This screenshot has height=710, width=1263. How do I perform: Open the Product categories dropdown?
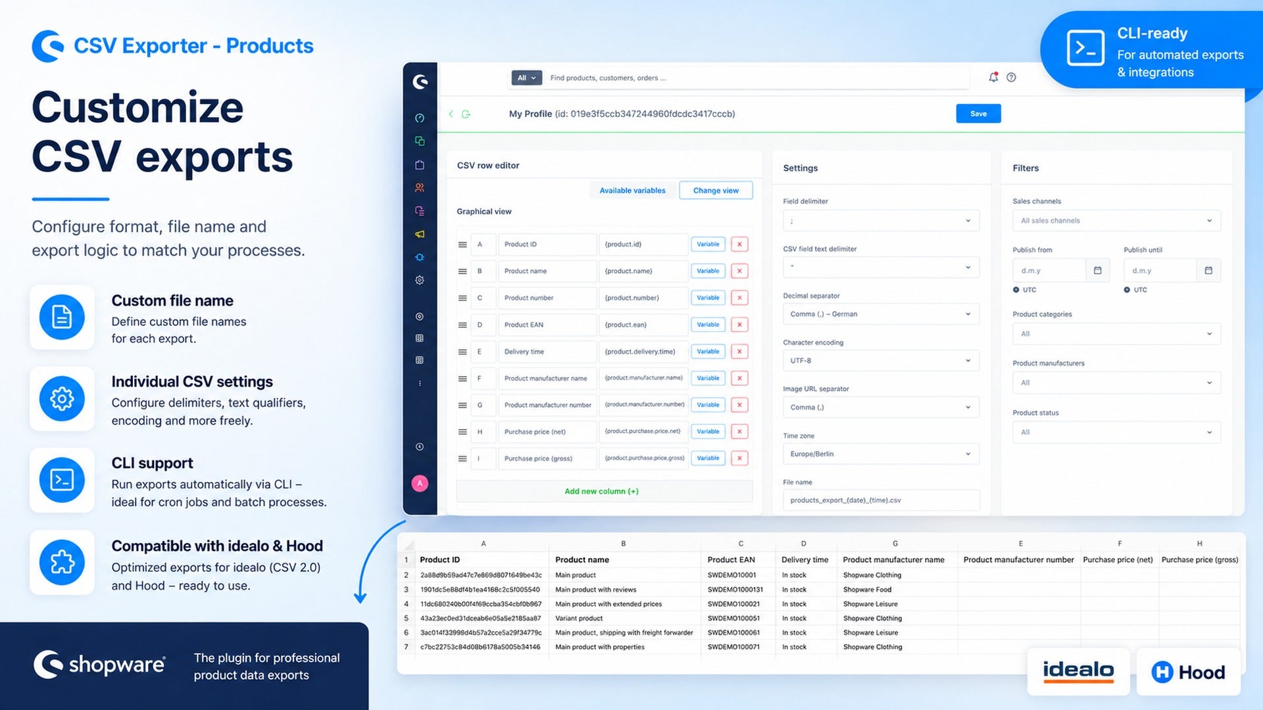tap(1116, 334)
